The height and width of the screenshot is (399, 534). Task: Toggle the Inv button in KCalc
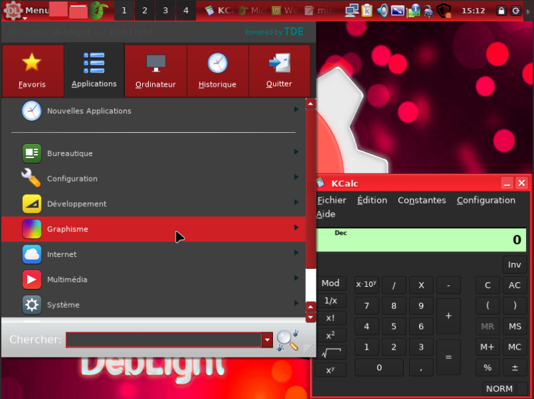[x=514, y=265]
